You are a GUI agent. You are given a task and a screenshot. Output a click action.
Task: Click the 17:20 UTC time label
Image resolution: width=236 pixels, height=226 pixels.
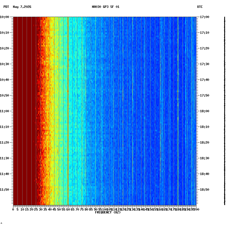pyautogui.click(x=205, y=48)
